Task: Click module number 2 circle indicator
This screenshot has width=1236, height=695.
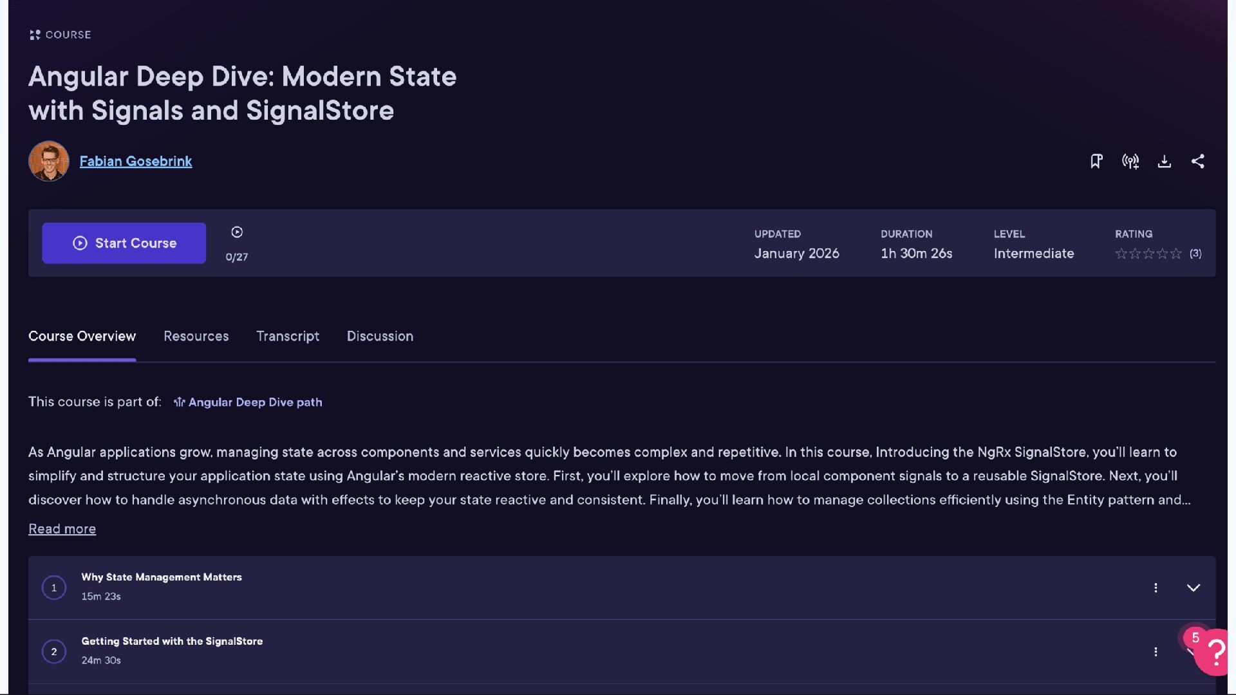Action: [54, 652]
